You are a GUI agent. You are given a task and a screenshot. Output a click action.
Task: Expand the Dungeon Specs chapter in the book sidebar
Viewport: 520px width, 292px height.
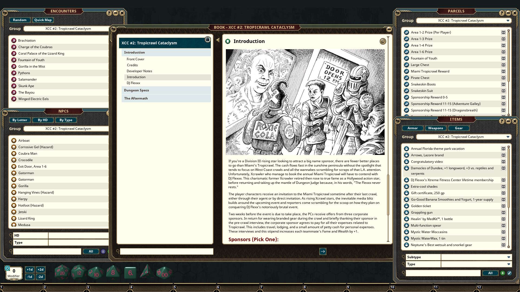pyautogui.click(x=136, y=90)
